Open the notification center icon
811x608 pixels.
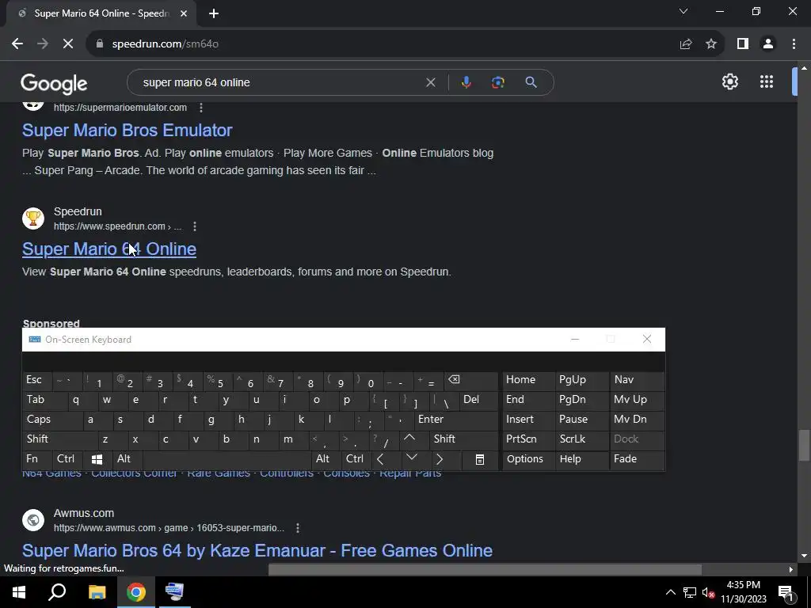(785, 592)
